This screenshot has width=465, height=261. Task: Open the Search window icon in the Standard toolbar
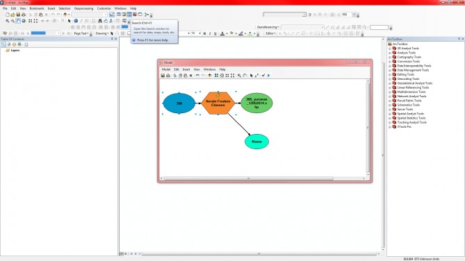[x=129, y=14]
